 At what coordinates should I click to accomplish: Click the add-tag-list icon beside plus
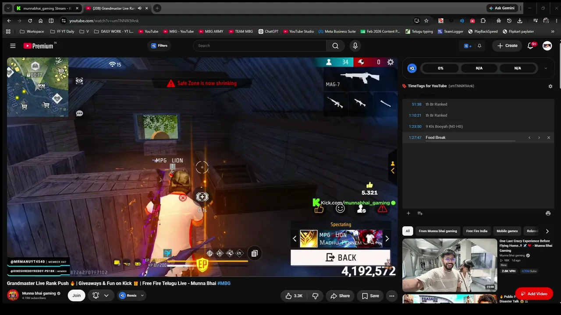[420, 213]
